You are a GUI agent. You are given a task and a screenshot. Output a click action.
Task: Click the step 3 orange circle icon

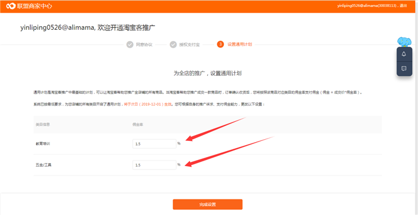click(x=220, y=44)
